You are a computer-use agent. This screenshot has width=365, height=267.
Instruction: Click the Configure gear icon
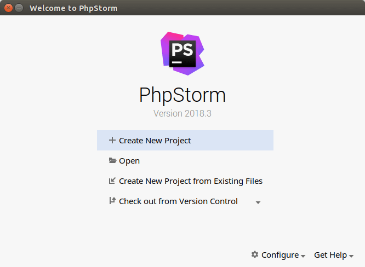pos(255,254)
